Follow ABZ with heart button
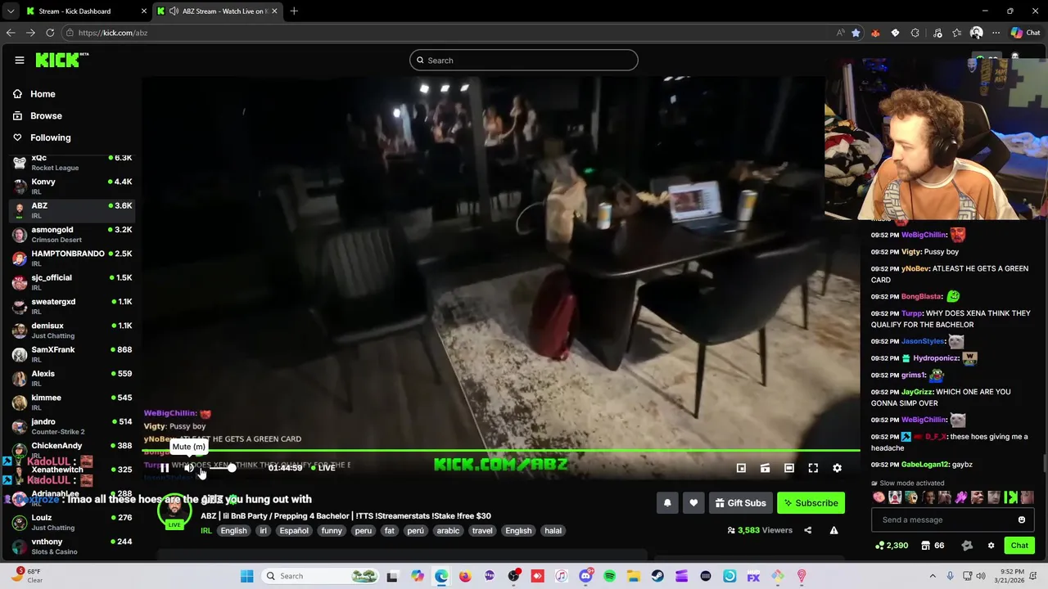Screen dimensions: 1048x589 (693, 503)
